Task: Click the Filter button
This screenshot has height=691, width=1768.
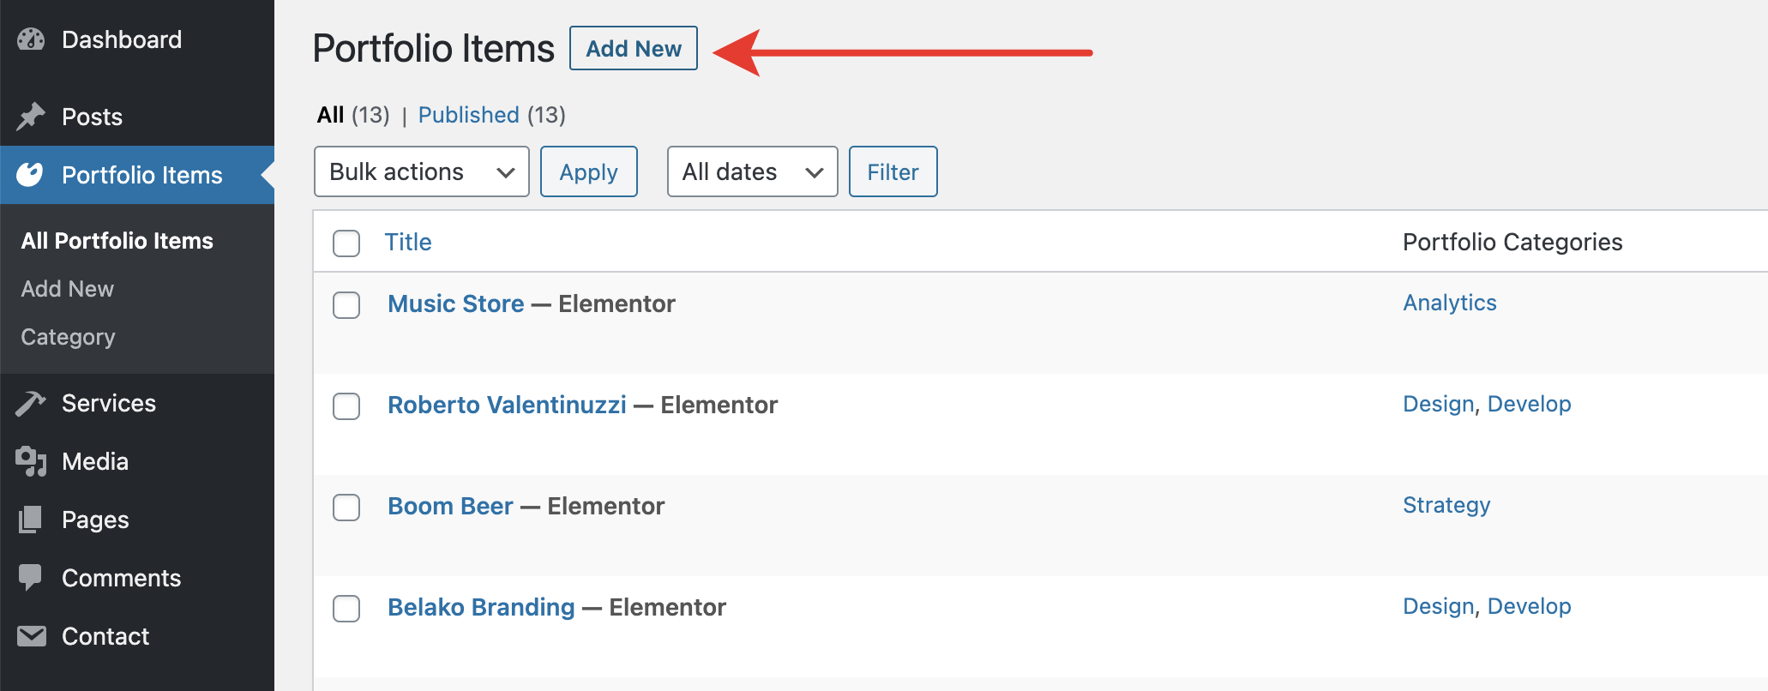Action: [x=893, y=172]
